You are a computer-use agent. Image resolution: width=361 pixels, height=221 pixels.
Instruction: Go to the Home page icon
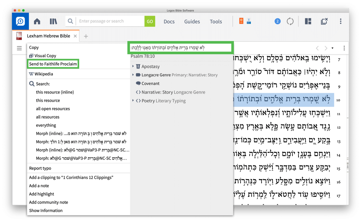coord(37,21)
